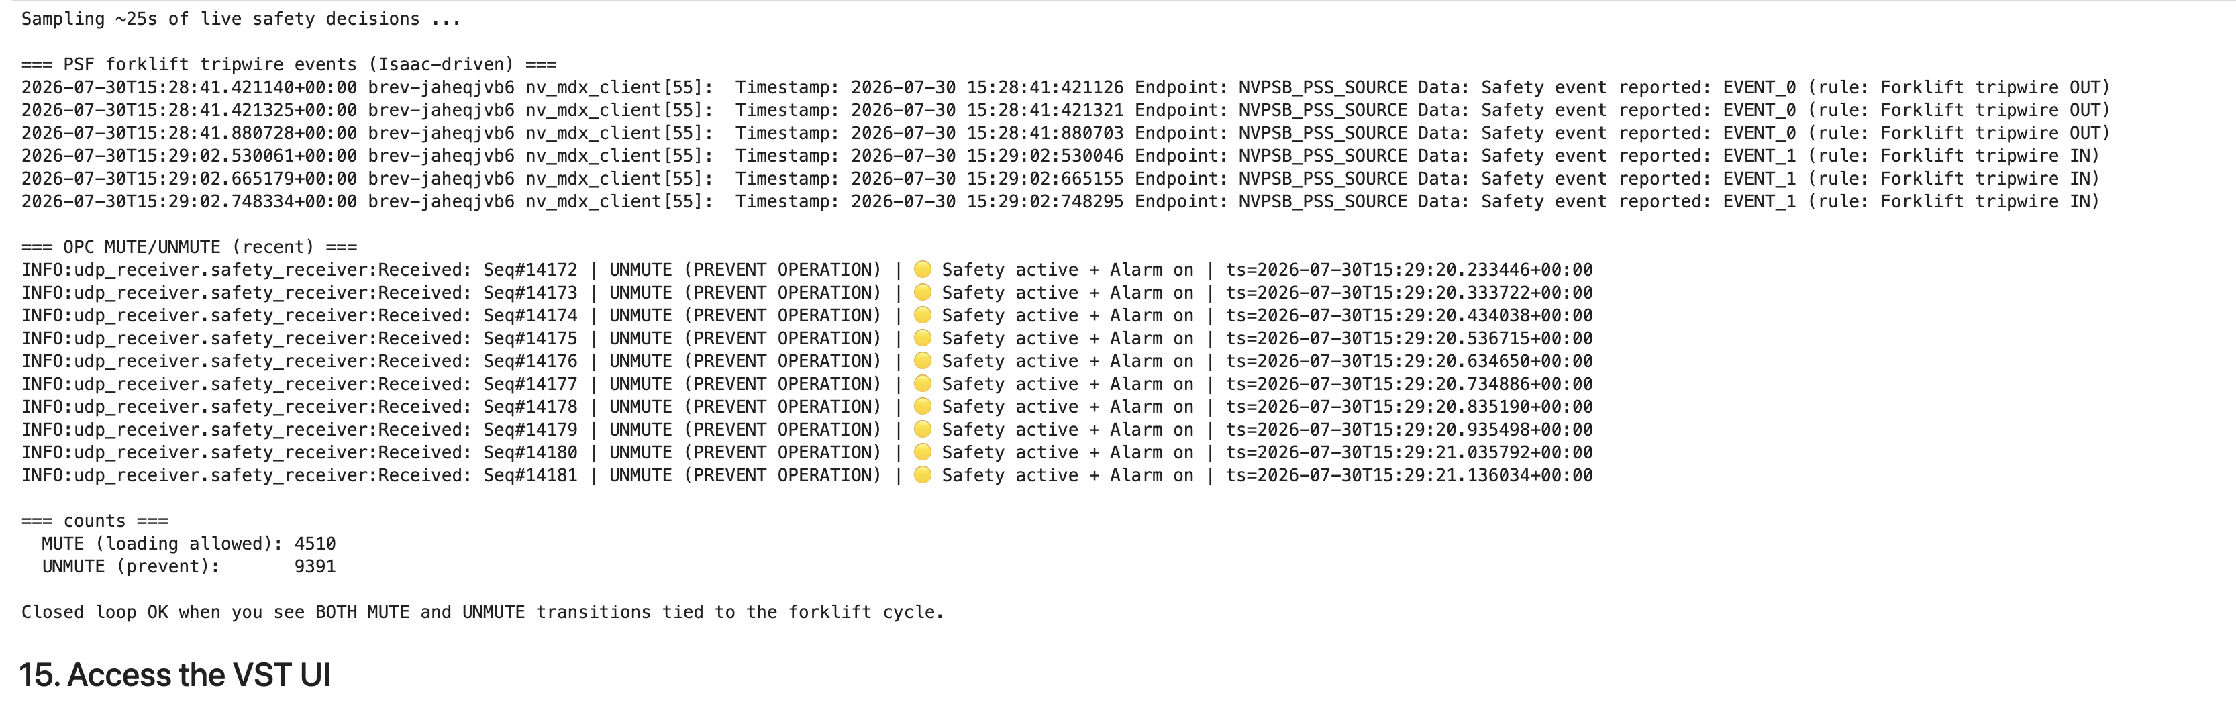Click timestamp ts=2026-07-30T15:29:21.136034 on last row
2236x702 pixels.
[1409, 474]
